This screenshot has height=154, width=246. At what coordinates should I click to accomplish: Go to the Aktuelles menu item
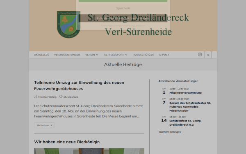[41, 55]
